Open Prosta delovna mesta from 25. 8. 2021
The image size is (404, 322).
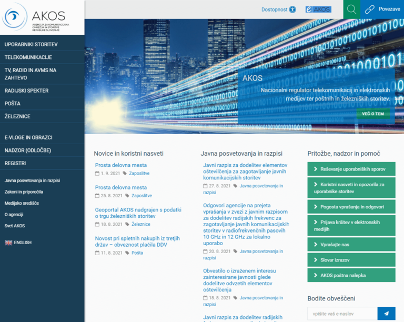[121, 187]
